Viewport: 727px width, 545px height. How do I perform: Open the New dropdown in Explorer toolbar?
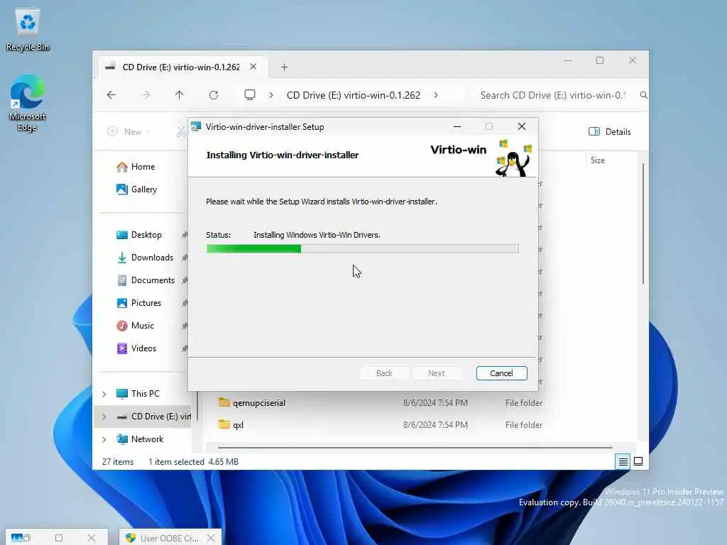coord(129,131)
